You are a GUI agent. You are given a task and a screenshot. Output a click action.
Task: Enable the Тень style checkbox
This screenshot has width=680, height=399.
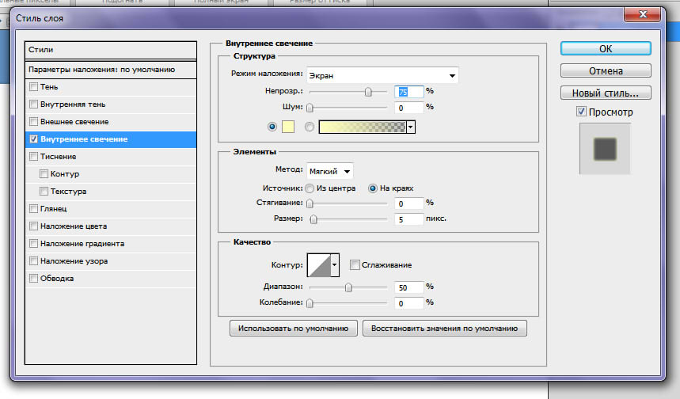point(33,87)
